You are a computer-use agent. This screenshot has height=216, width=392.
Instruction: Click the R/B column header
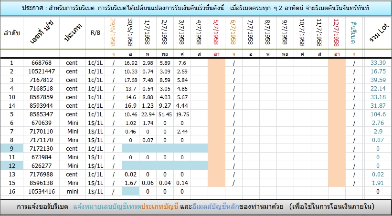(x=95, y=33)
